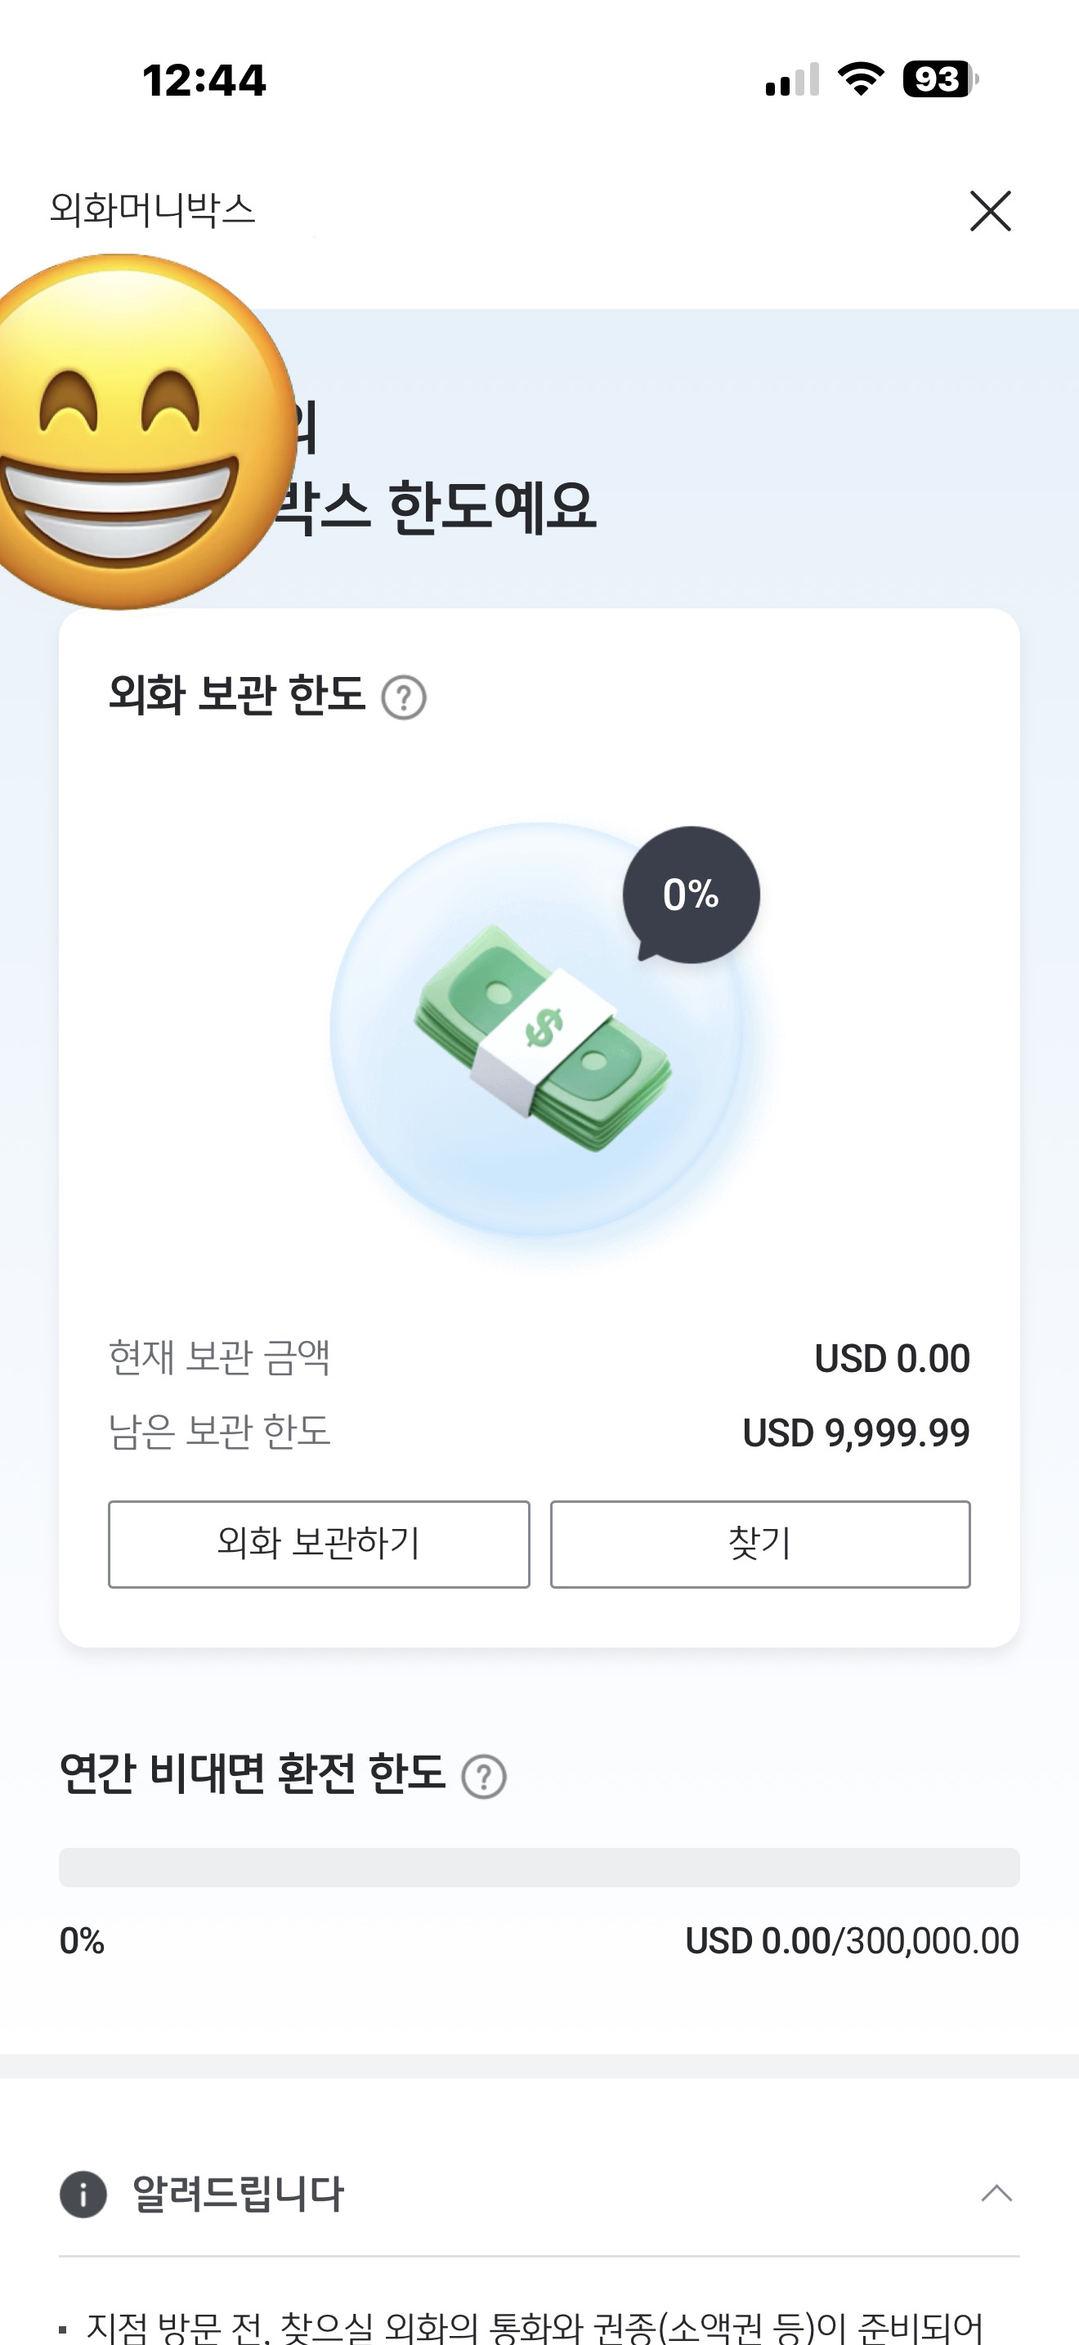Tap the help icon beside 연간 비대면 환전 한도
Image resolution: width=1079 pixels, height=2345 pixels.
pyautogui.click(x=484, y=1776)
